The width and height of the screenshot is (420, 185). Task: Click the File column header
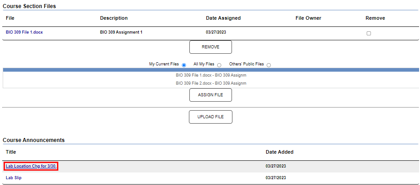pos(10,18)
